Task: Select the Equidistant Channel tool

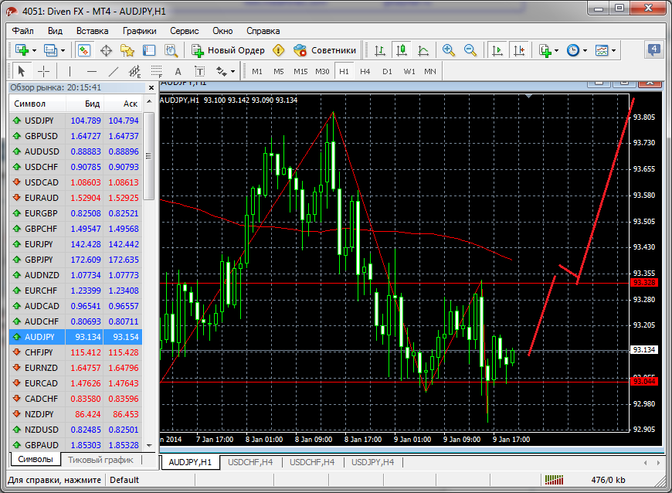Action: [x=135, y=71]
